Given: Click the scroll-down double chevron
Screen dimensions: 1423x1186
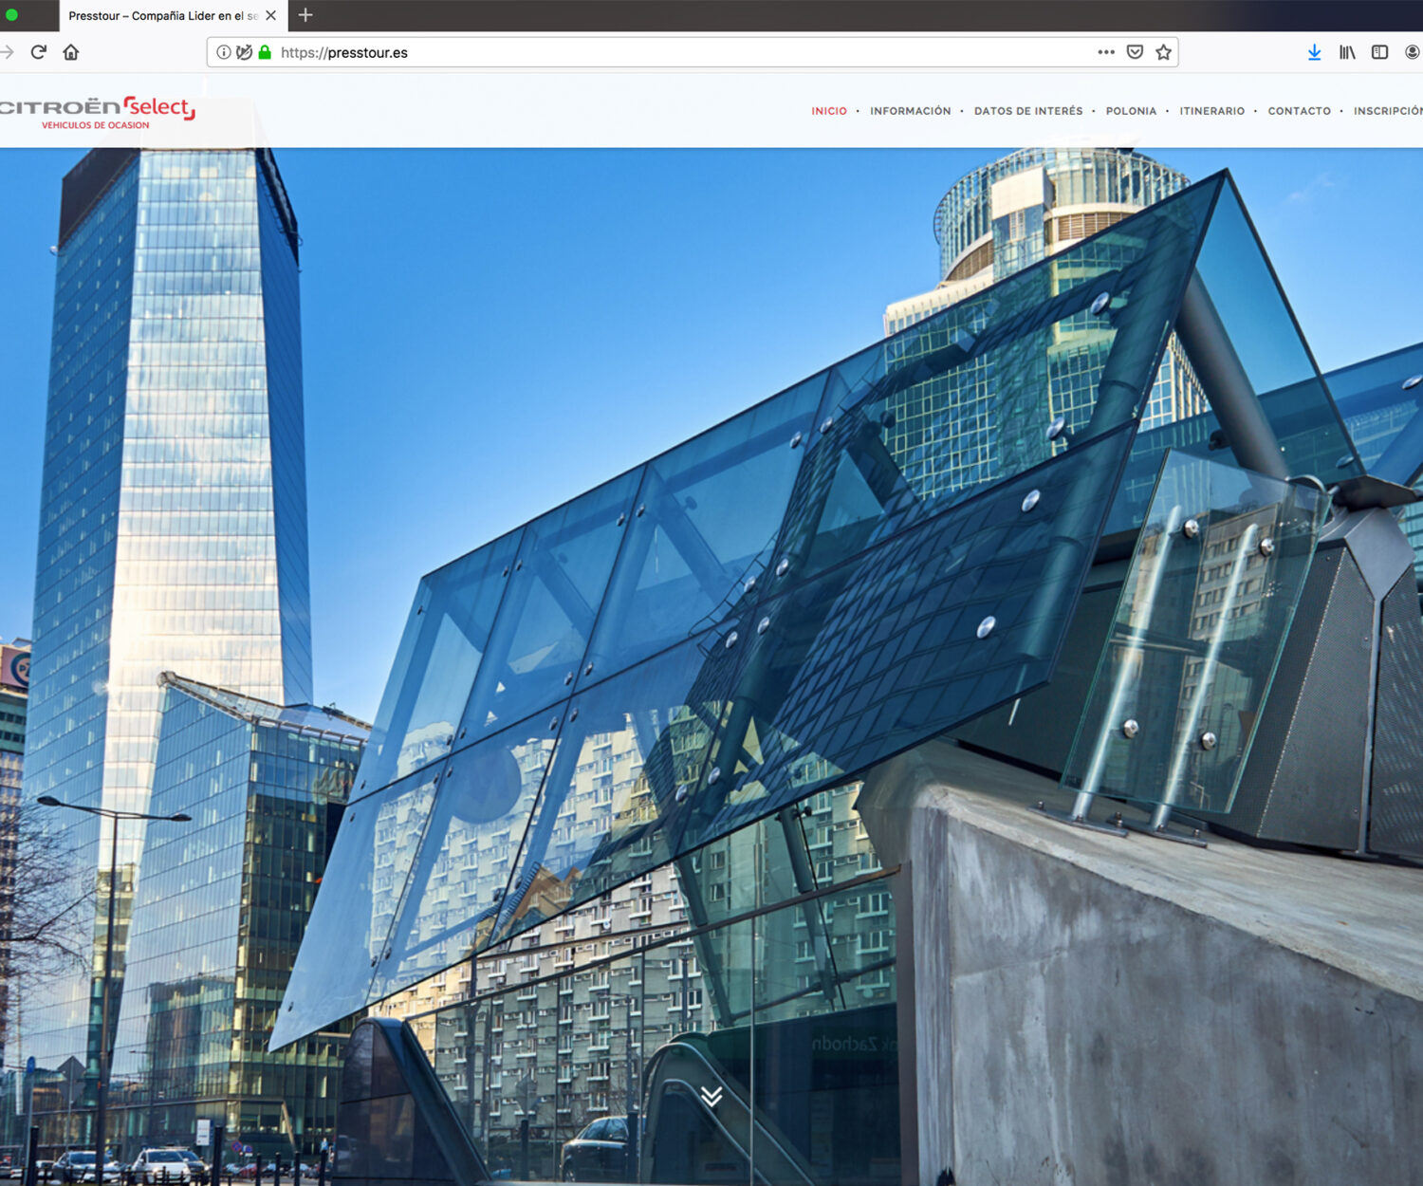Looking at the screenshot, I should click(711, 1097).
